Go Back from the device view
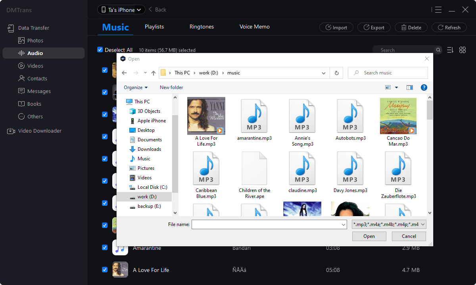Image resolution: width=476 pixels, height=285 pixels. point(157,9)
